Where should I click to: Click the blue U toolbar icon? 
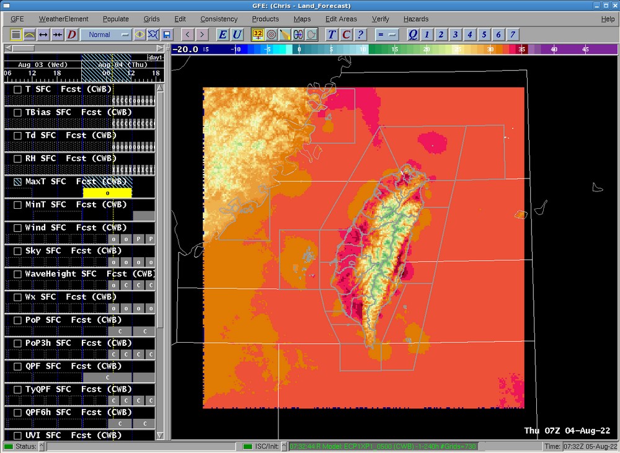237,35
